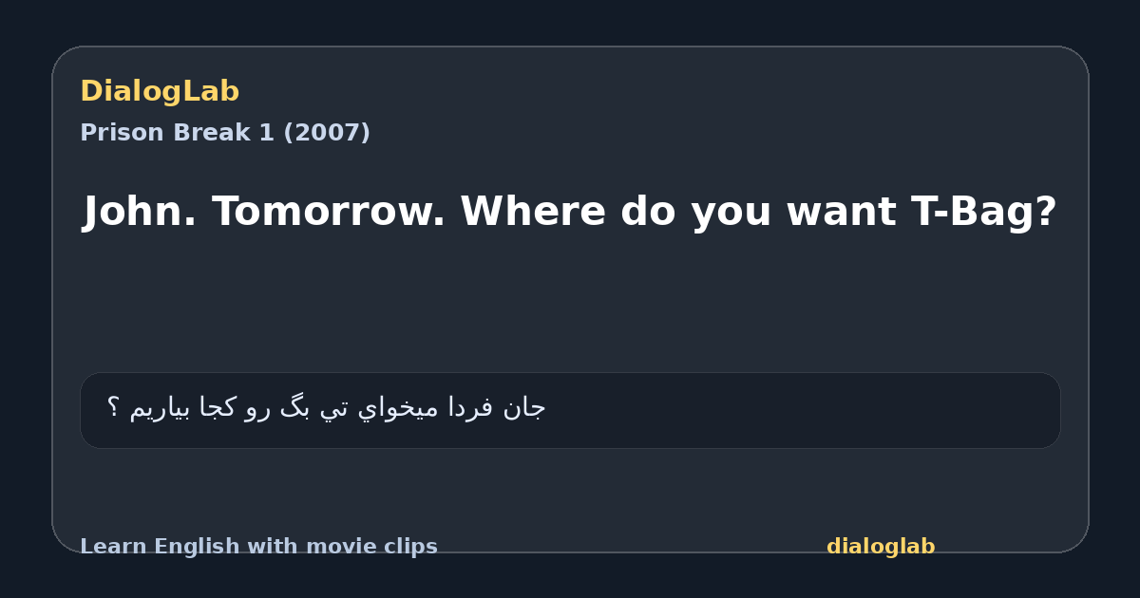
Task: Open the dialoglab handle link
Action: point(881,547)
